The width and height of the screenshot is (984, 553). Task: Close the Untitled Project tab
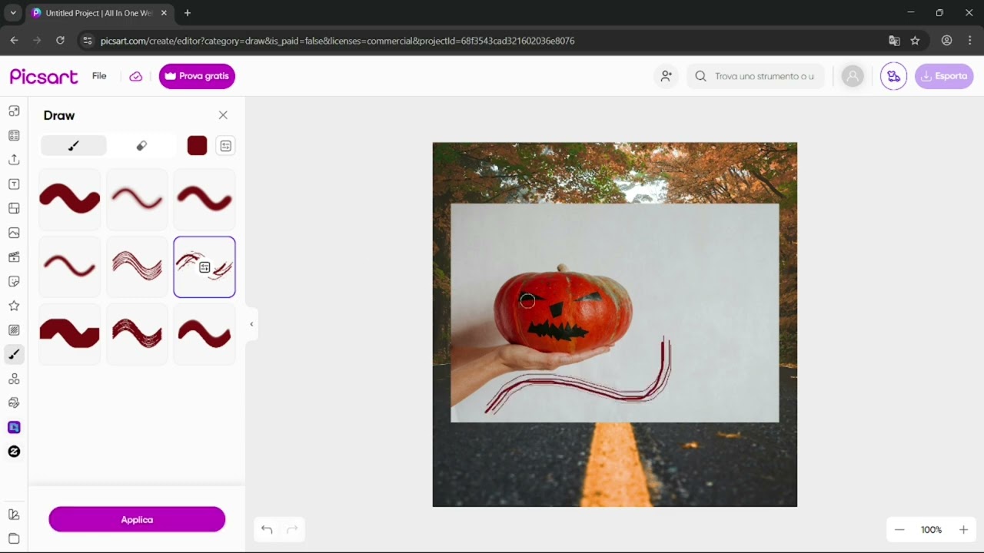(164, 13)
